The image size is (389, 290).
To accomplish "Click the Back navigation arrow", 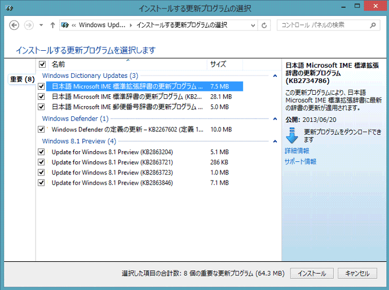I will pyautogui.click(x=14, y=25).
